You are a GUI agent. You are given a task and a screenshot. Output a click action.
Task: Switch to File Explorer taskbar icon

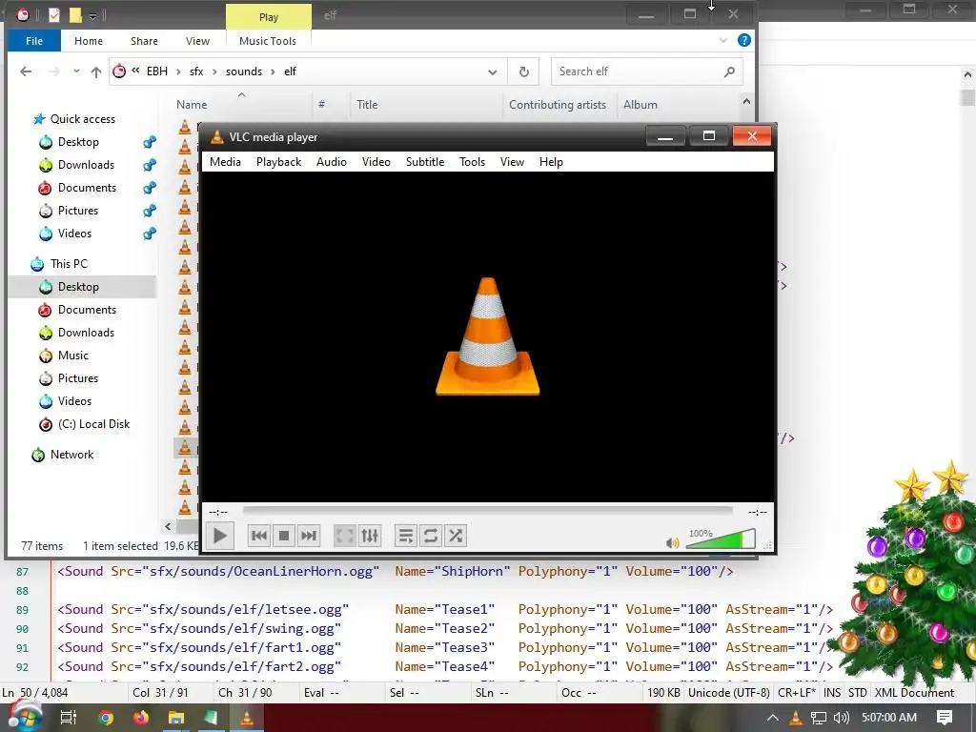pos(176,718)
